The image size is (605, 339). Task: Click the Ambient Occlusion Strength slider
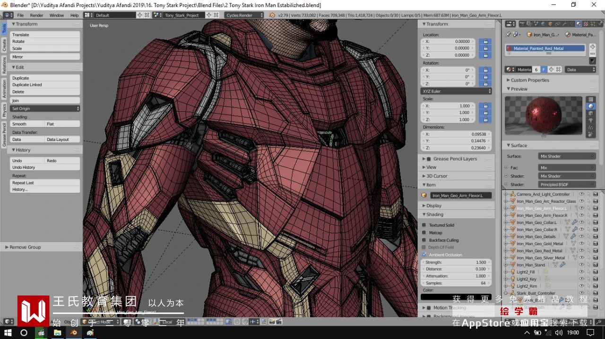456,262
